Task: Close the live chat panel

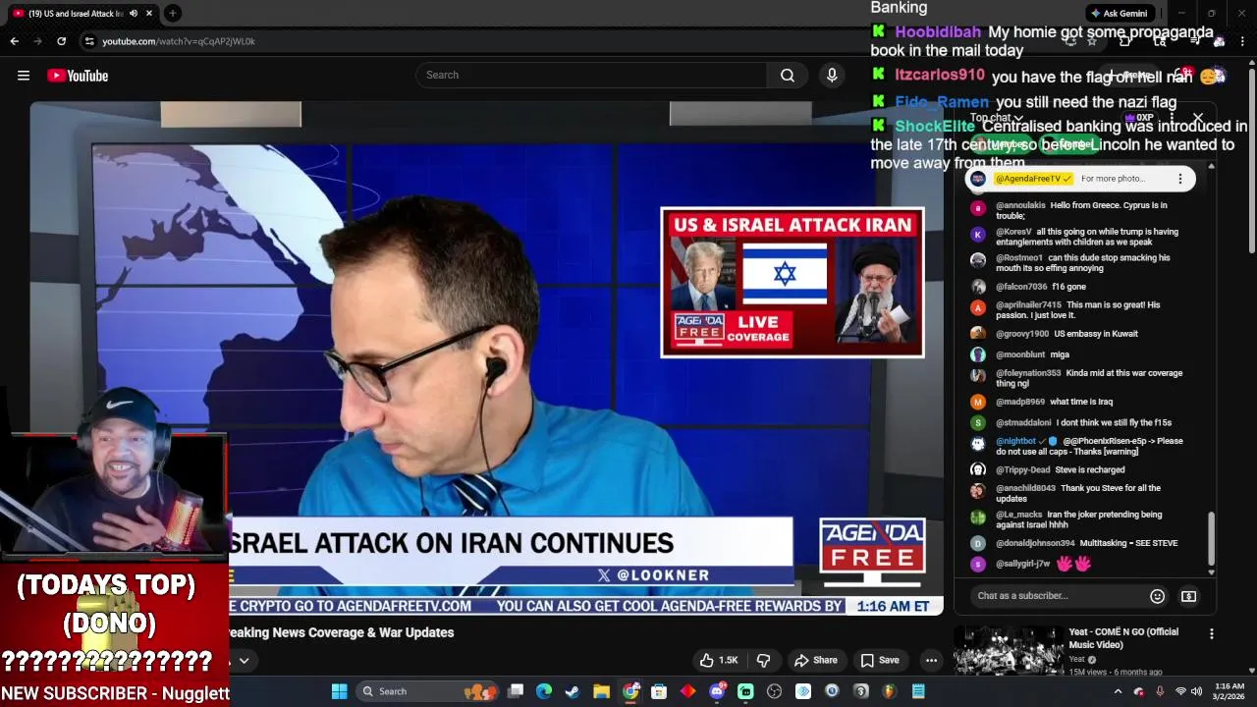Action: (1197, 118)
